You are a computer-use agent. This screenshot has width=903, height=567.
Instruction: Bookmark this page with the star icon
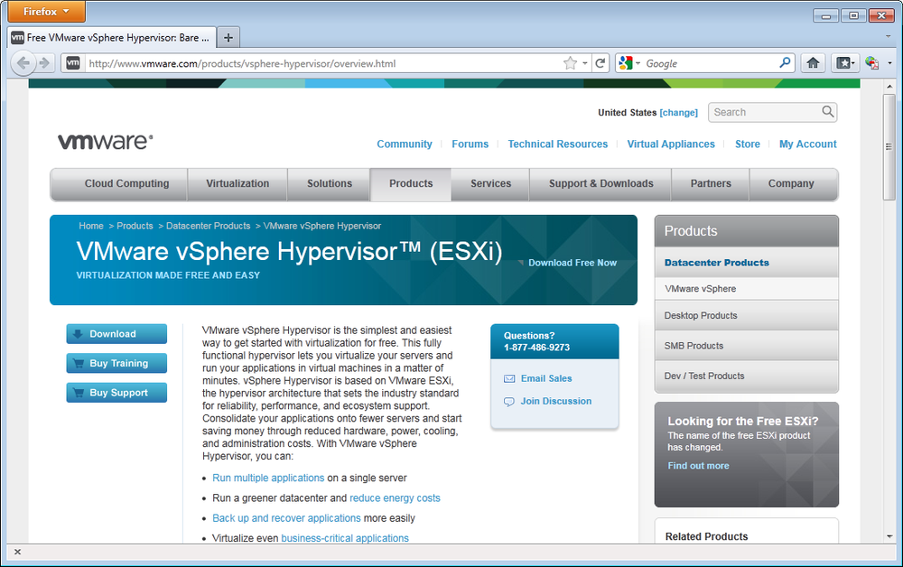click(x=570, y=62)
